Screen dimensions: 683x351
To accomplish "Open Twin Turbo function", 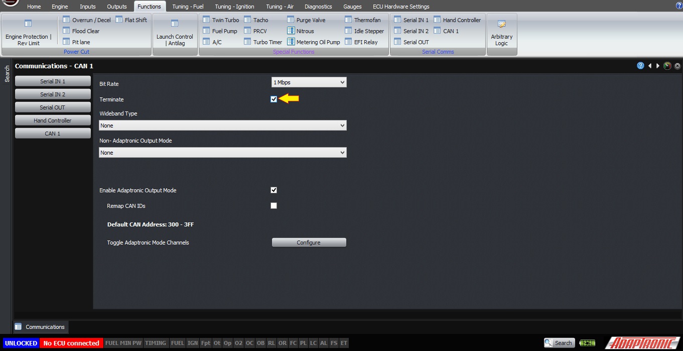I will click(221, 20).
